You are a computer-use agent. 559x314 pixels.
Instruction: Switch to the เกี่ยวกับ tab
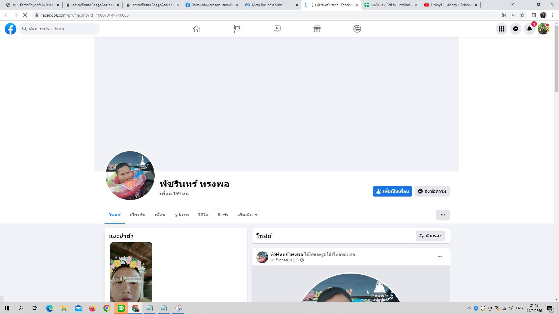click(137, 215)
